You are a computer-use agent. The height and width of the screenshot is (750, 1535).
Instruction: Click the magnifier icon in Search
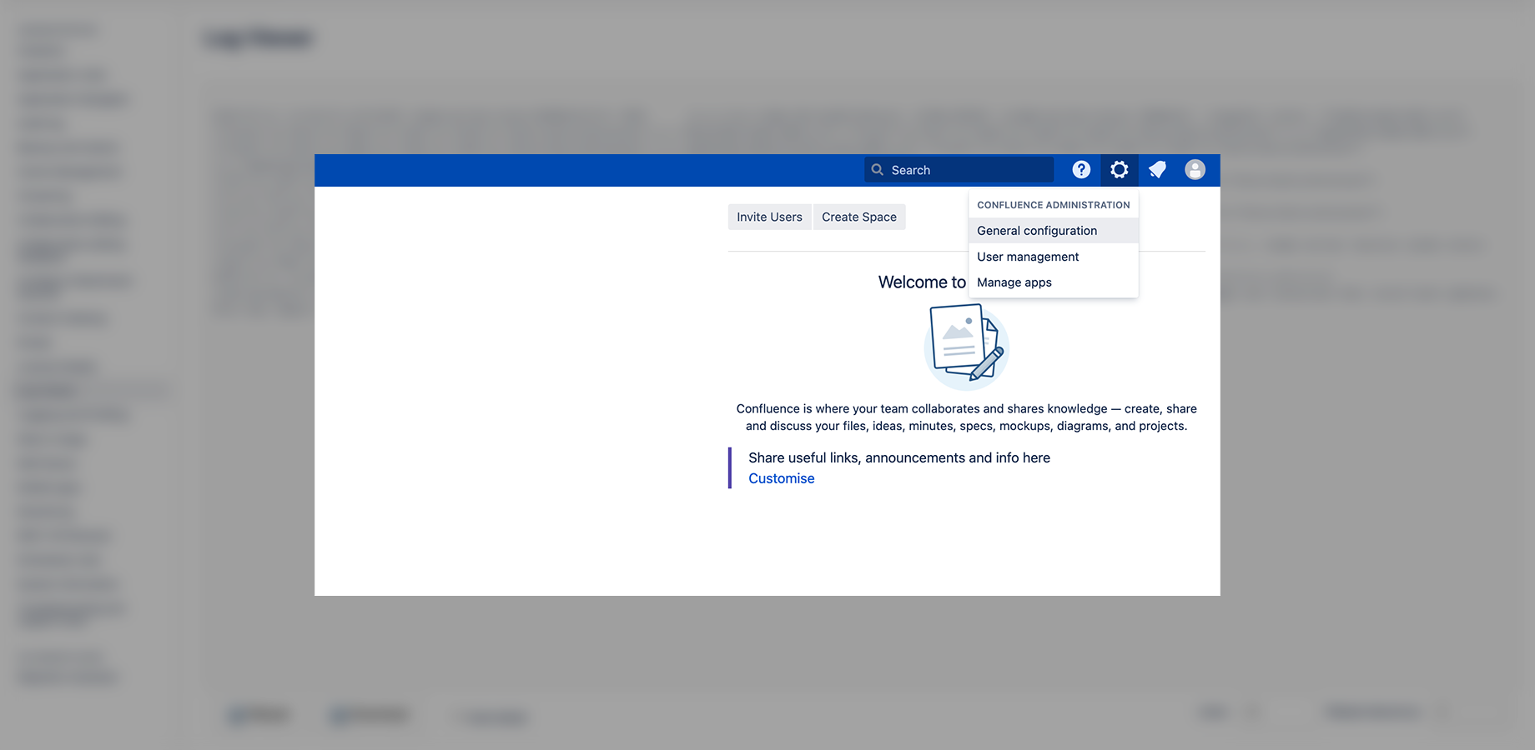[878, 170]
